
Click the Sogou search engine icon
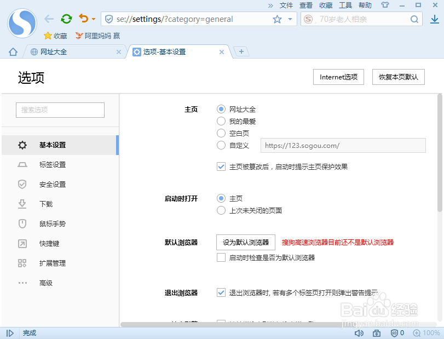[308, 19]
